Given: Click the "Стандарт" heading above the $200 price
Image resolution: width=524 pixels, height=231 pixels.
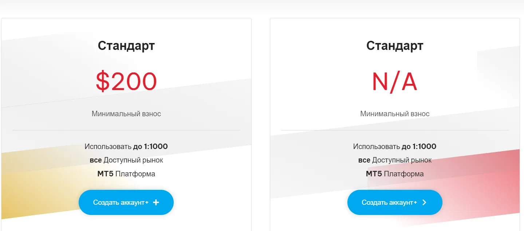Looking at the screenshot, I should tap(126, 46).
